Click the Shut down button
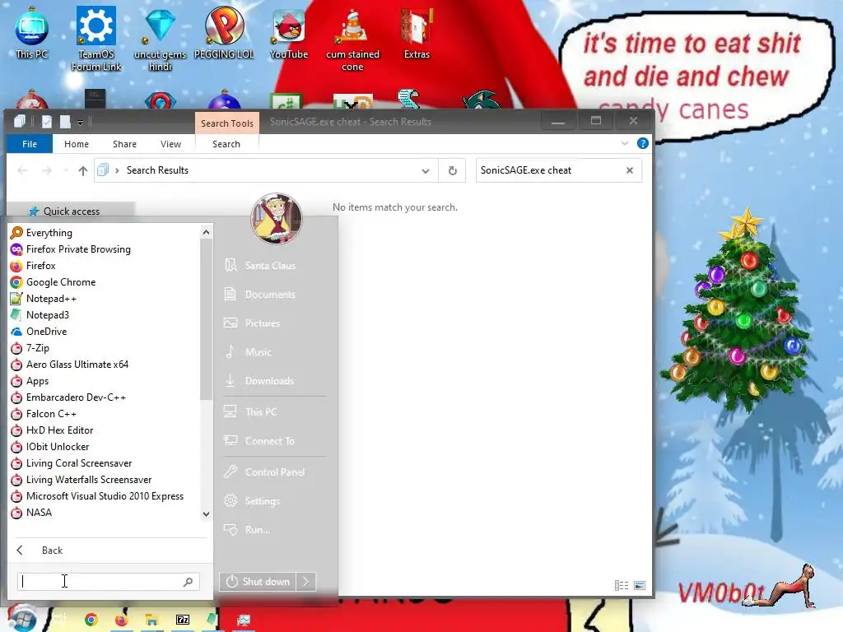 coord(258,582)
